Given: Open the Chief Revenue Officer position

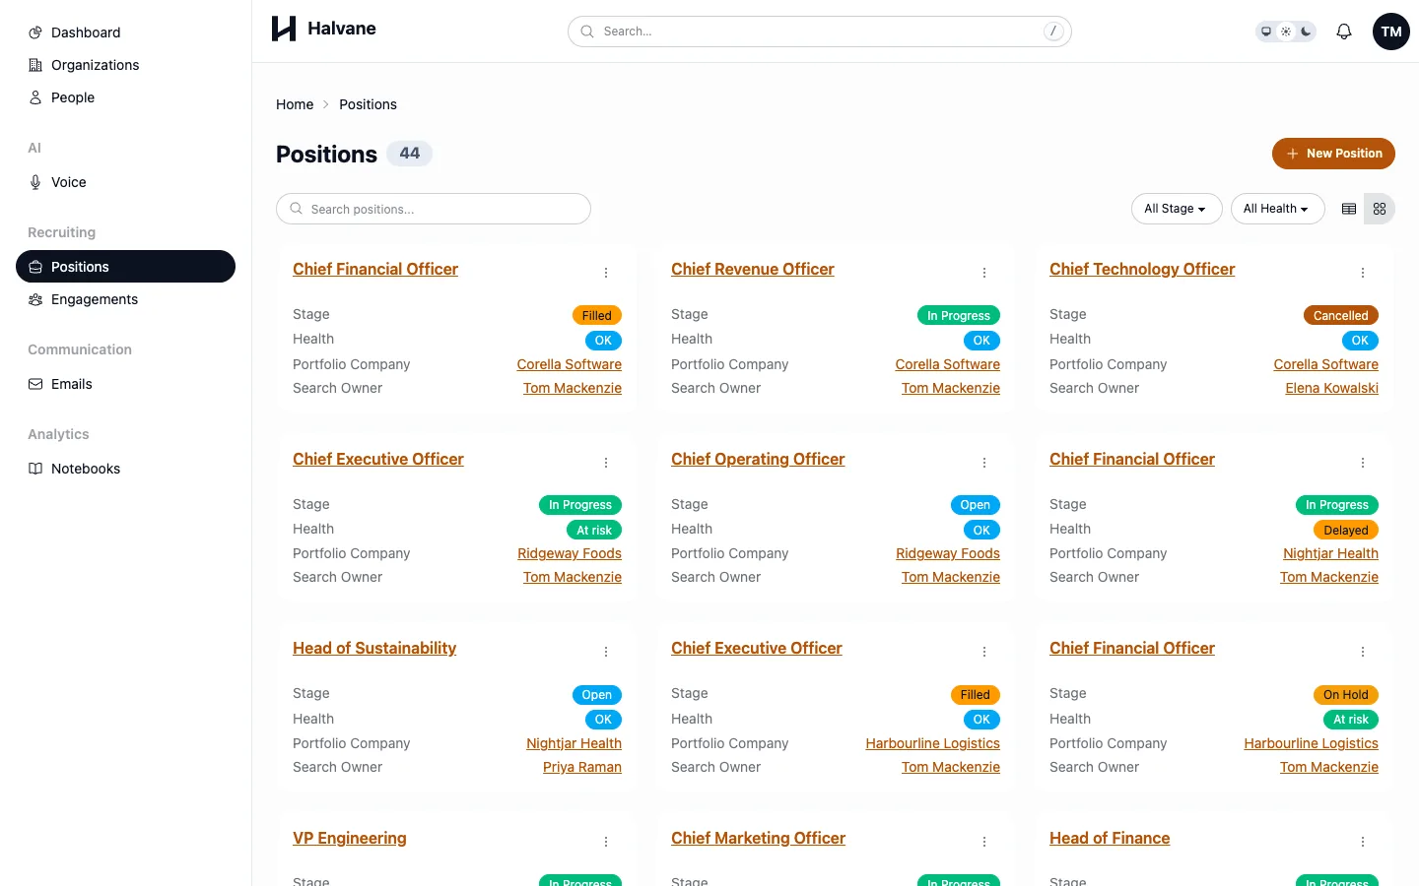Looking at the screenshot, I should click(753, 269).
